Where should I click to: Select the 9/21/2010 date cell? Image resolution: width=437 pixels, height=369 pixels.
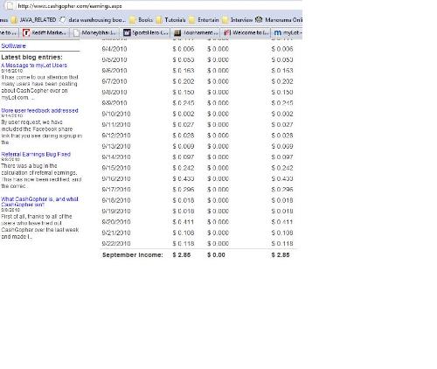(x=116, y=233)
